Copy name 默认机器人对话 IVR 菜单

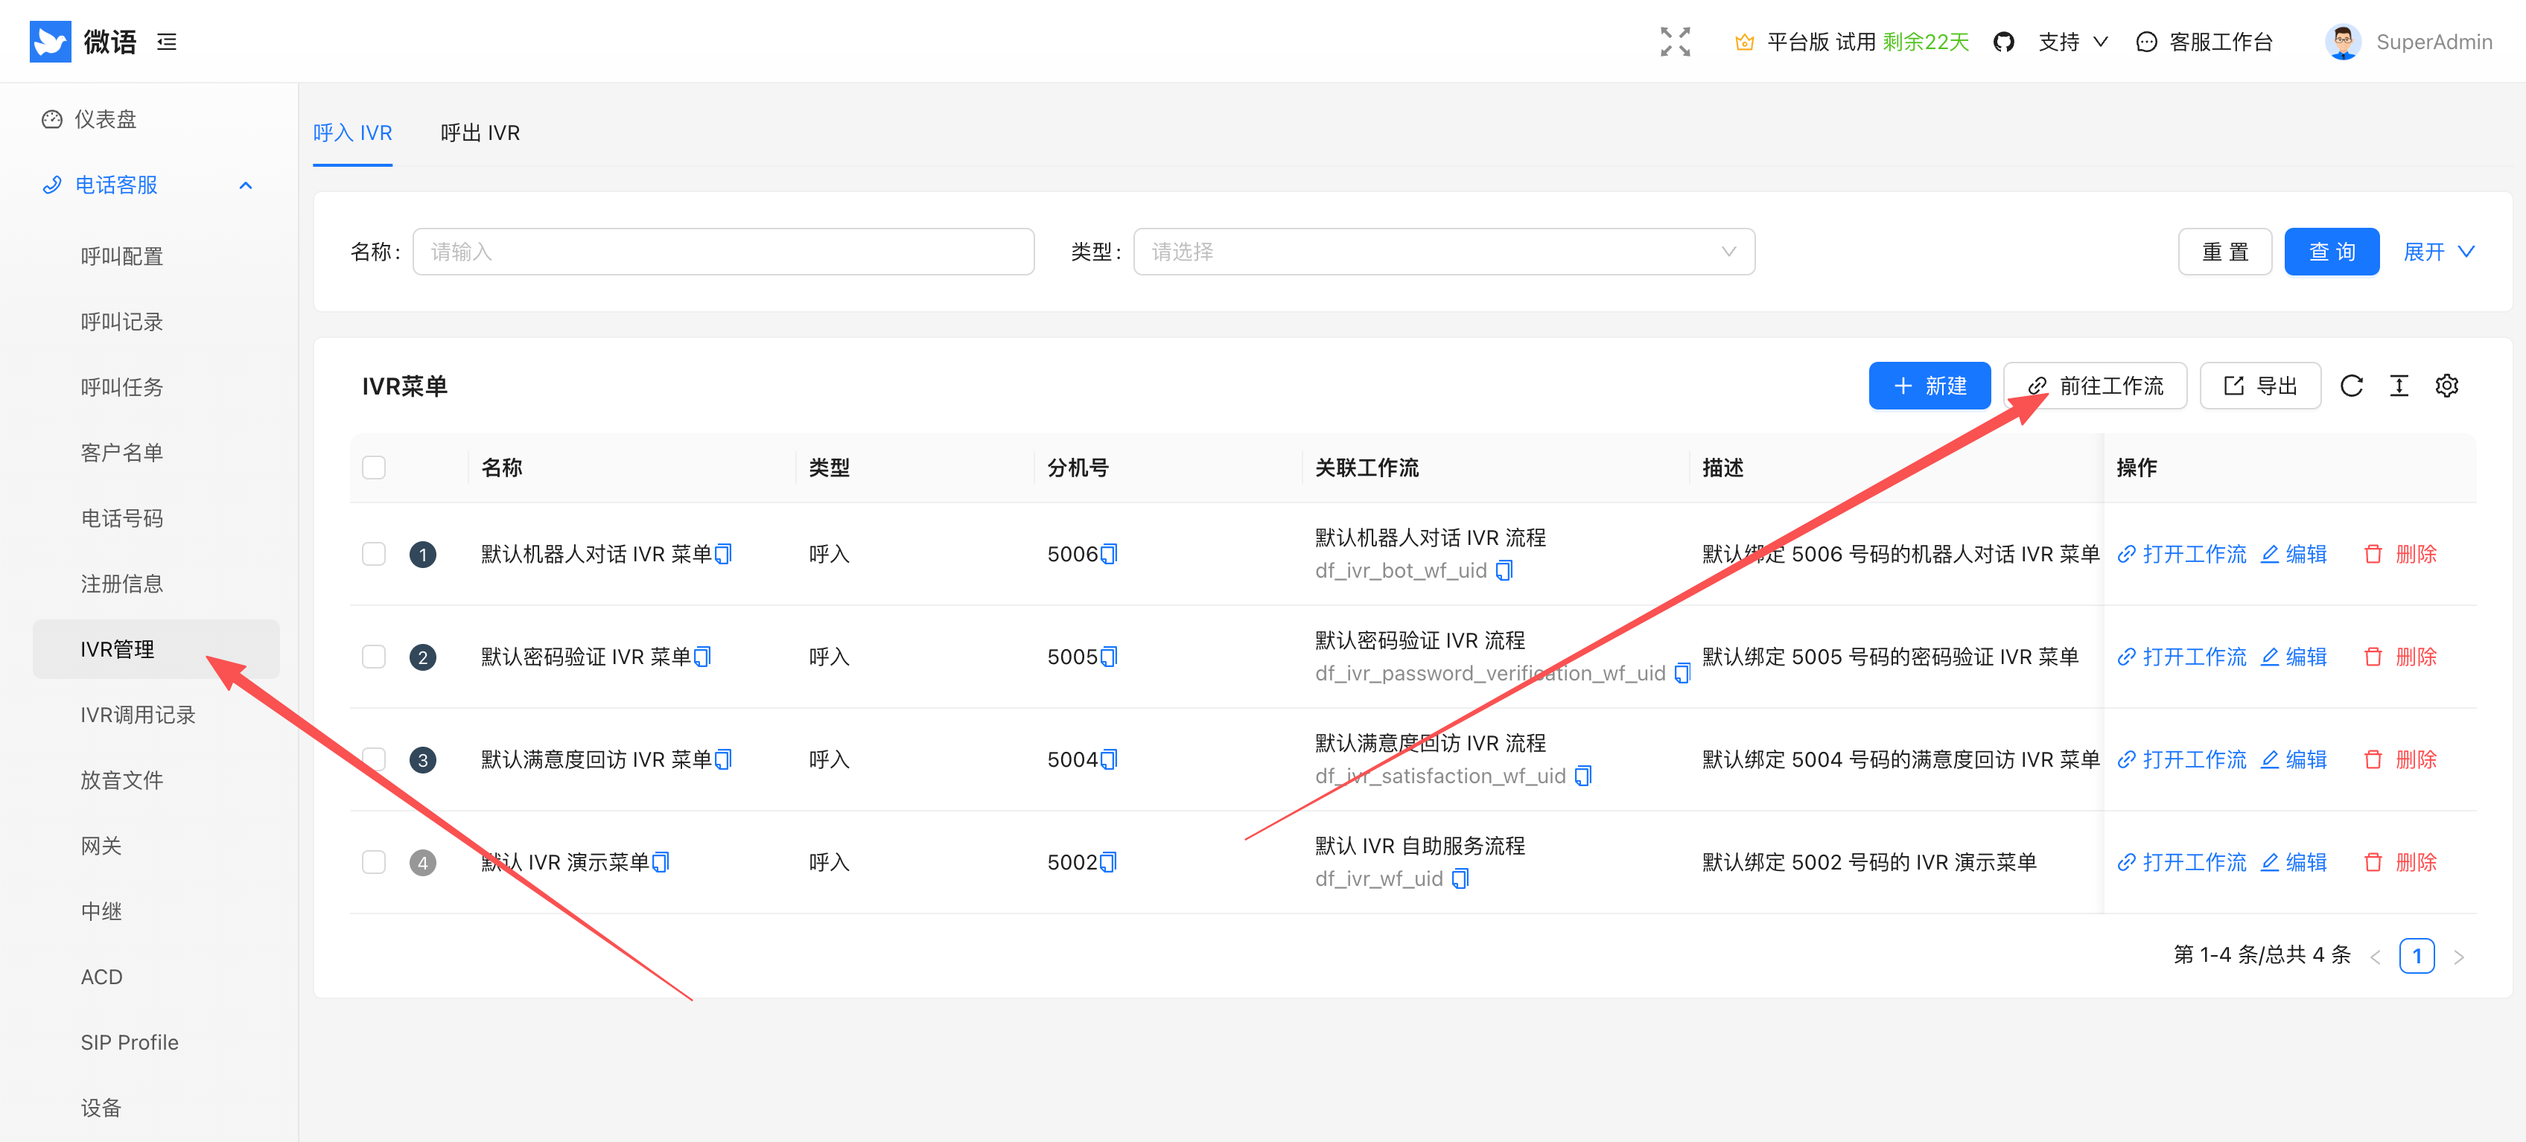pos(724,555)
